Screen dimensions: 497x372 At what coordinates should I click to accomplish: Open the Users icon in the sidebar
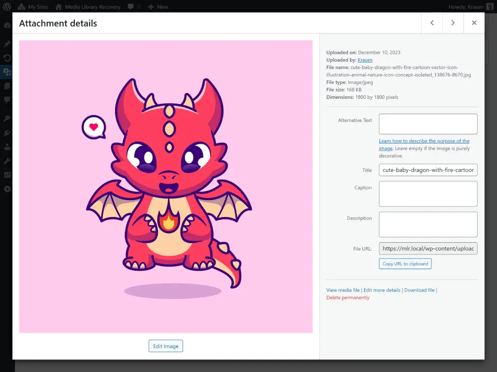(7, 147)
